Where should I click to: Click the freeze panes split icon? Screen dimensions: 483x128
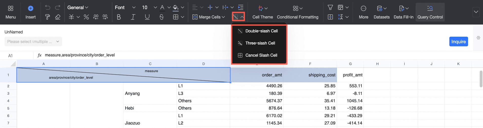pyautogui.click(x=330, y=17)
